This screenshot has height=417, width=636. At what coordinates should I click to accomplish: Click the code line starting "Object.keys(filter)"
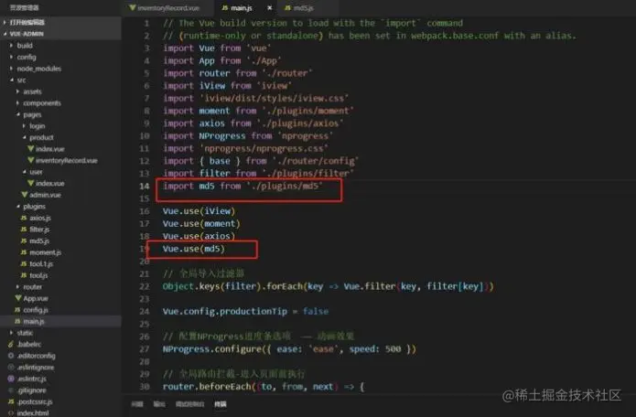[329, 286]
